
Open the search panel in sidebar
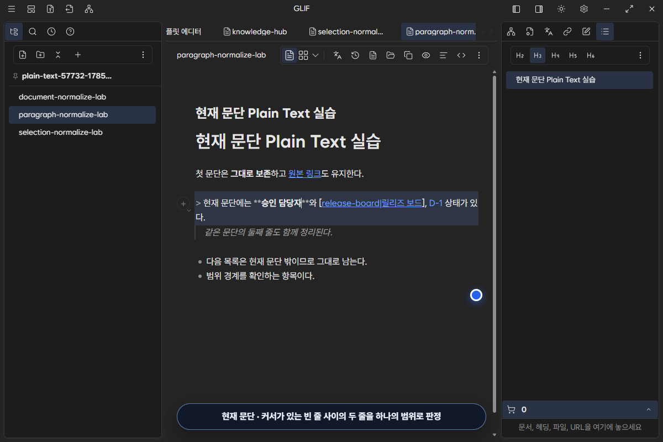coord(33,31)
